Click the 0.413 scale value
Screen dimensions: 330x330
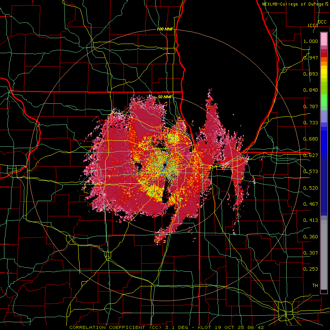[x=311, y=220]
